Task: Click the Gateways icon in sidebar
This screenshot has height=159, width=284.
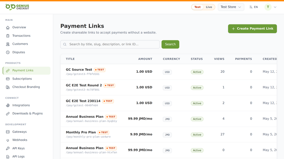Action: pyautogui.click(x=8, y=132)
